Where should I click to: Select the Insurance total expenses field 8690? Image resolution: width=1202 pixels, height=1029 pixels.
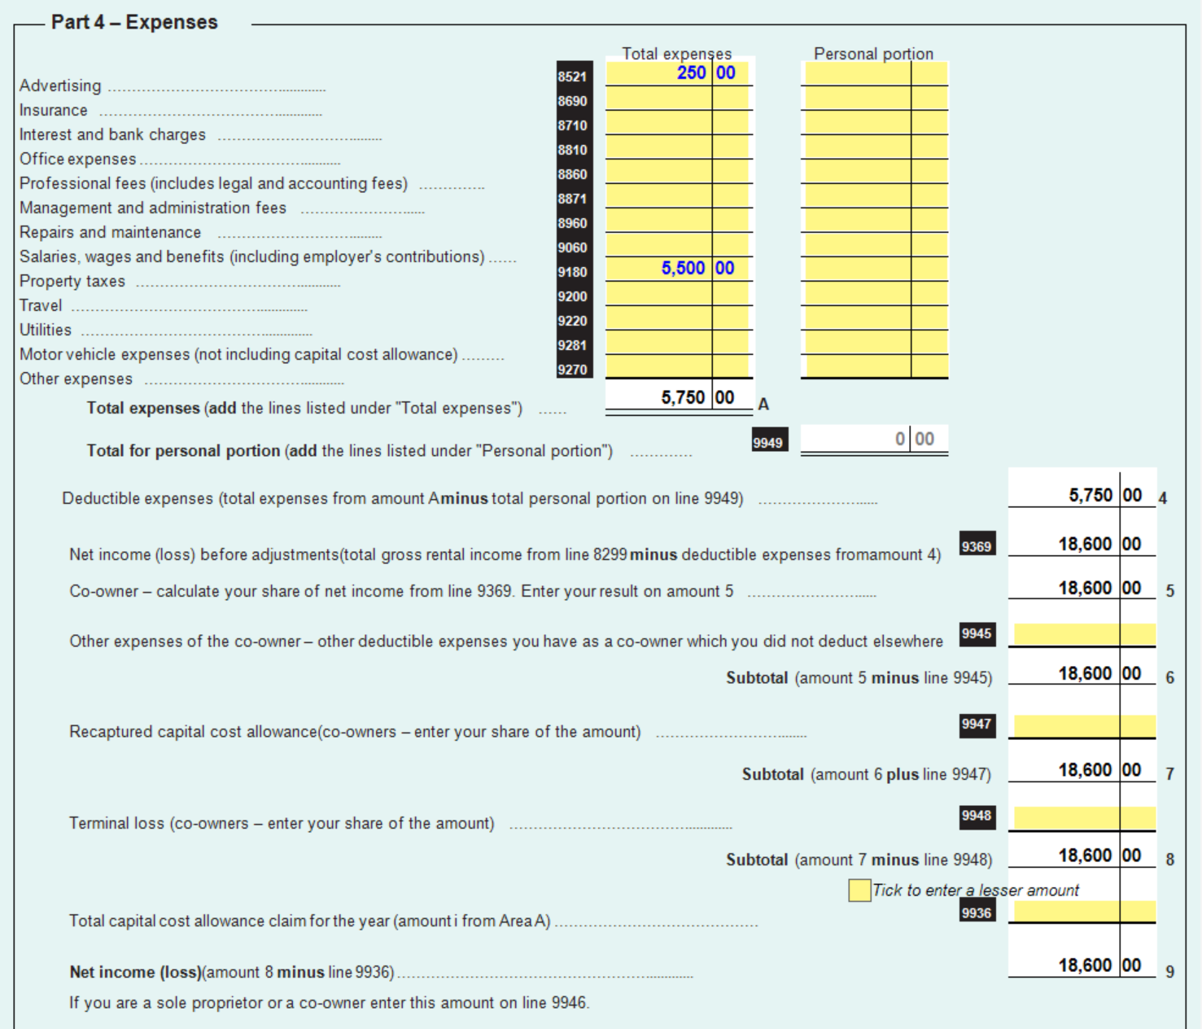[677, 98]
